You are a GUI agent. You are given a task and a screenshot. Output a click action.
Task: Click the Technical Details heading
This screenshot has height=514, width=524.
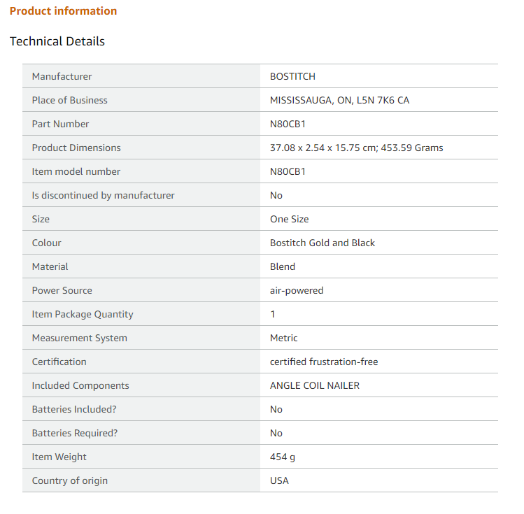coord(57,41)
